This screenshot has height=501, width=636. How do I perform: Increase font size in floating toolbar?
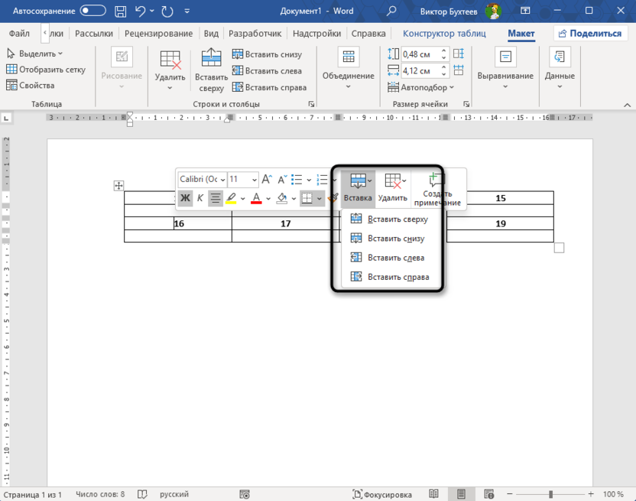click(267, 180)
